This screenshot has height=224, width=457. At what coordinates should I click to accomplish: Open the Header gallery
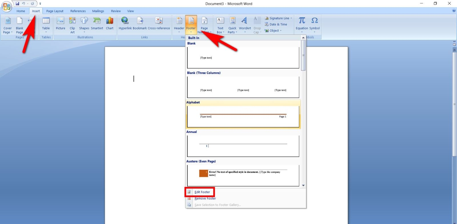[179, 25]
